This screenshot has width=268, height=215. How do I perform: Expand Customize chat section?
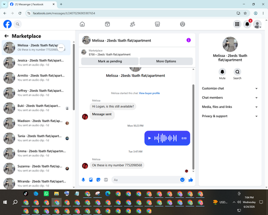pos(230,88)
